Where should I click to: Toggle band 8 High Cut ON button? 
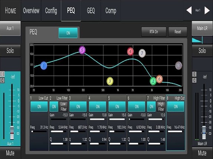176,106
